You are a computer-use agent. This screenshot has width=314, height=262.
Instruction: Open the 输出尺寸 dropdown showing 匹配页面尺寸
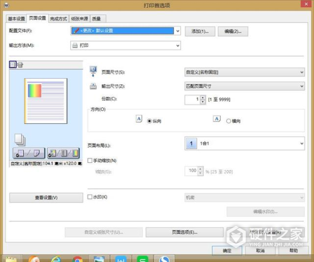click(x=244, y=86)
